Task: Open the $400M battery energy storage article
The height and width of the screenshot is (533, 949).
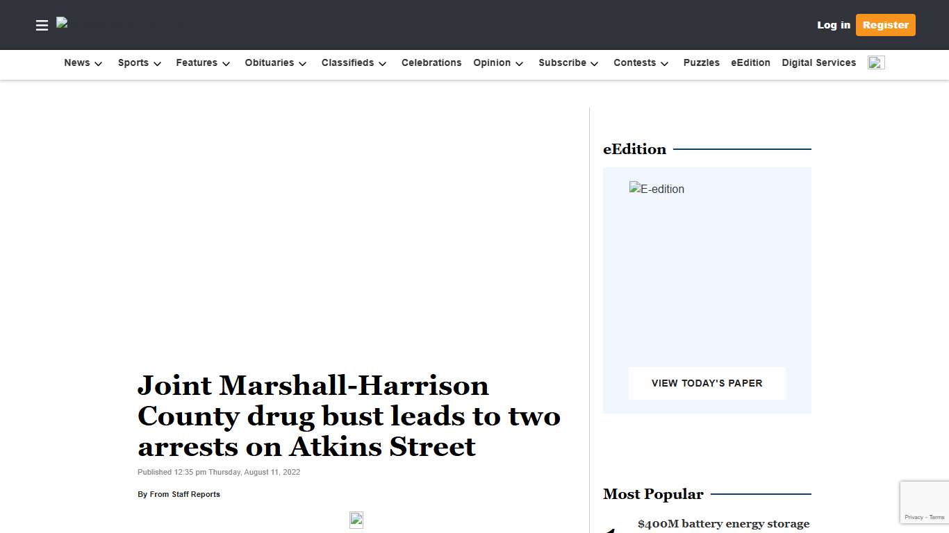Action: pos(724,524)
